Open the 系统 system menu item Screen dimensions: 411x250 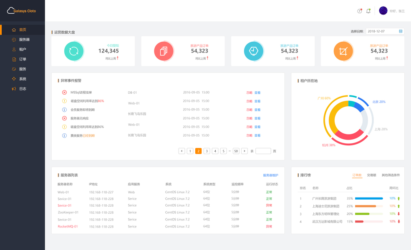[22, 79]
